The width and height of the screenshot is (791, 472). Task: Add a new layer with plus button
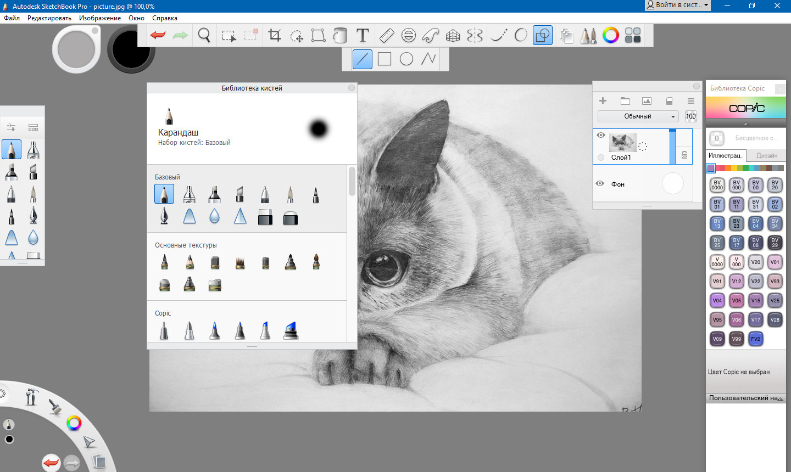[603, 101]
